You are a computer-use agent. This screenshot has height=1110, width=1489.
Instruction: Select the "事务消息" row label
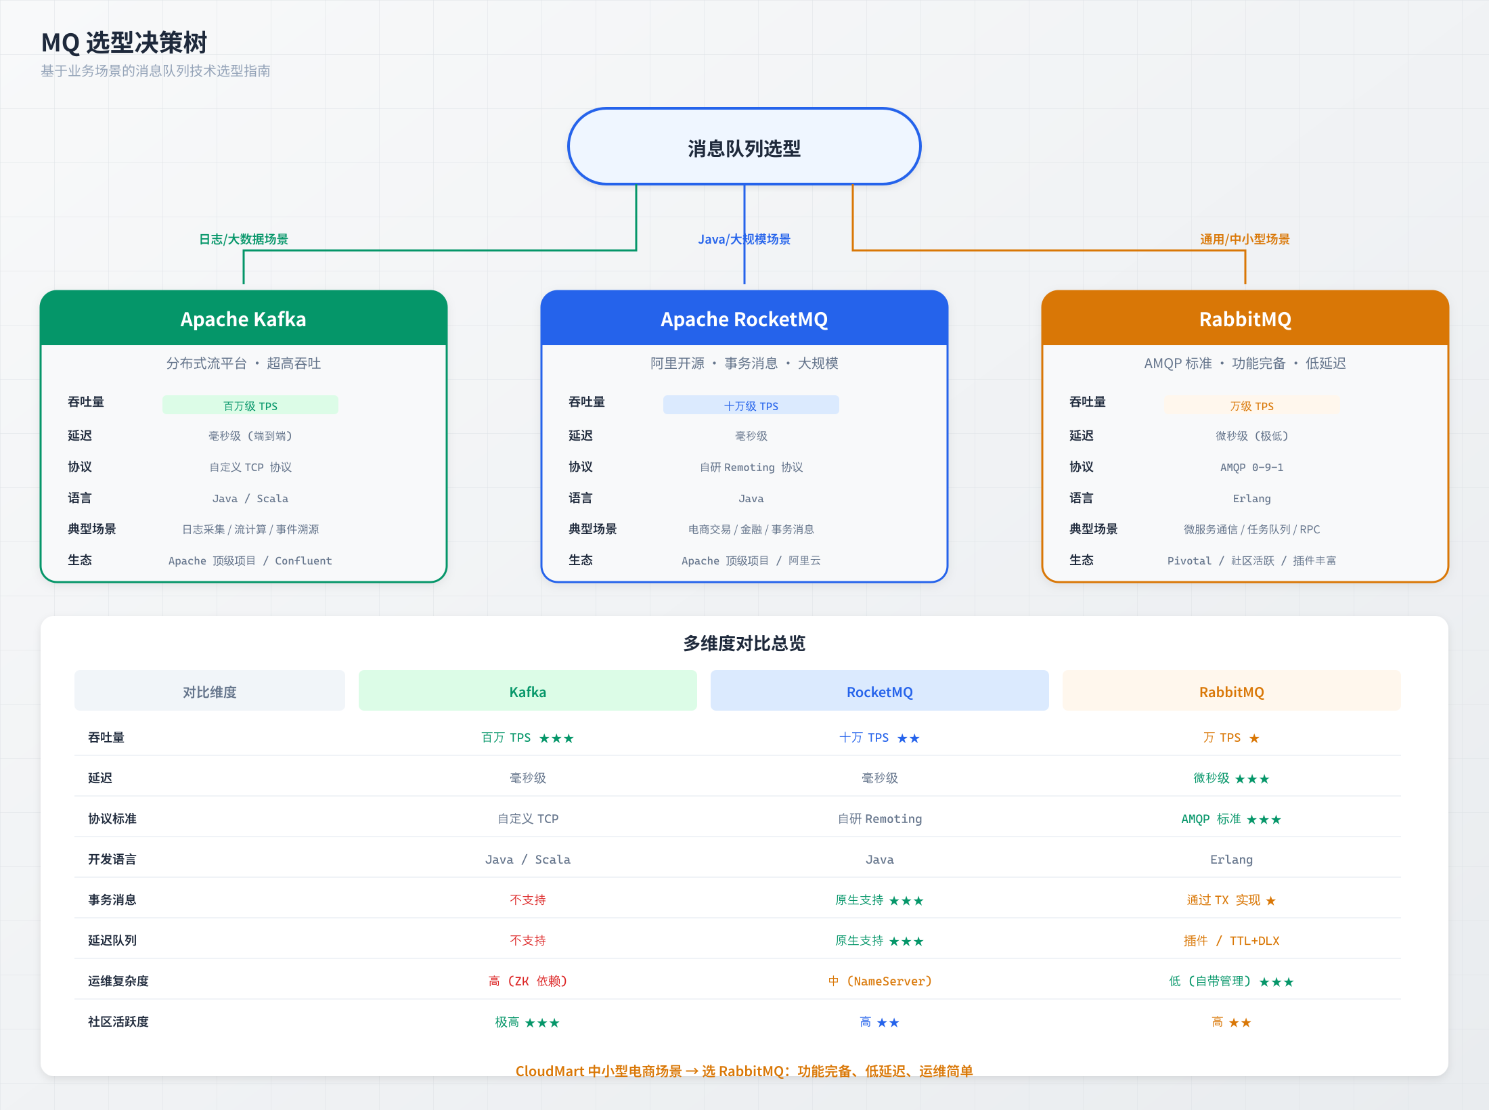click(x=112, y=900)
